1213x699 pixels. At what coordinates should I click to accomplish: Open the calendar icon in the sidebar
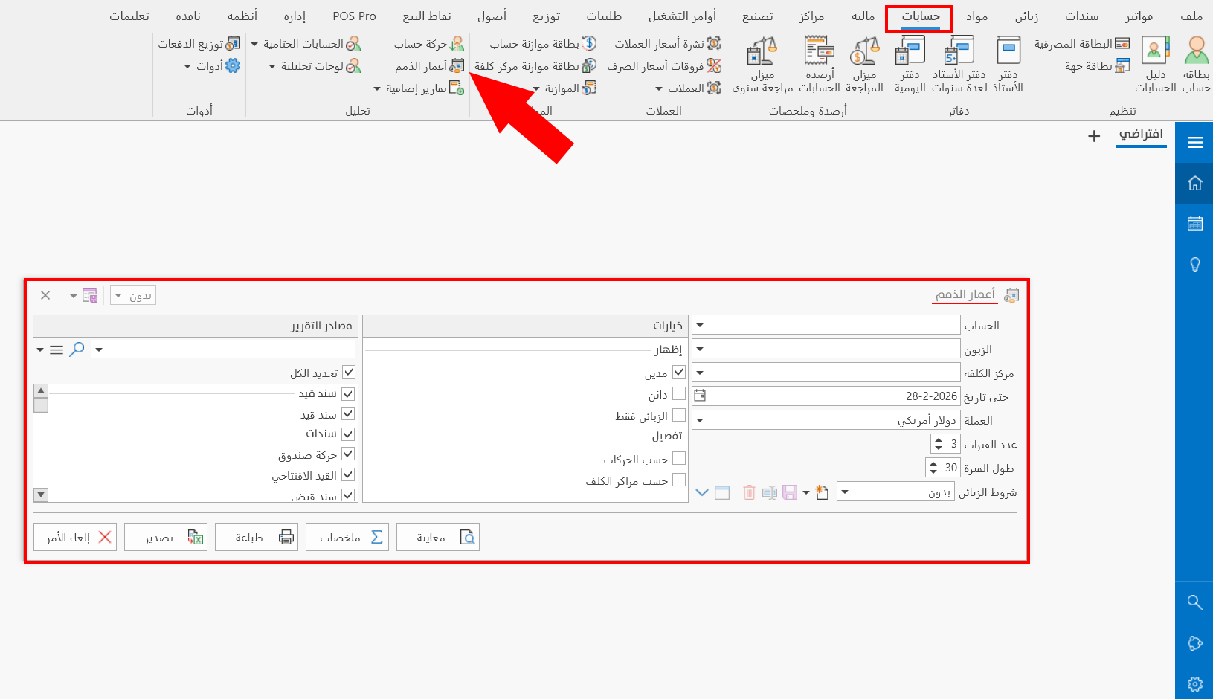coord(1195,223)
